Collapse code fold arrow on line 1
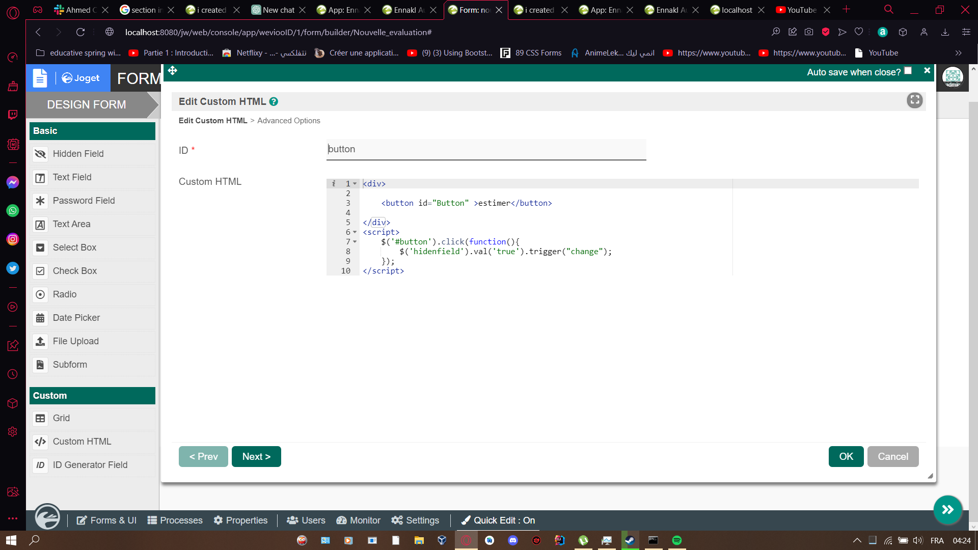The width and height of the screenshot is (978, 550). 355,184
